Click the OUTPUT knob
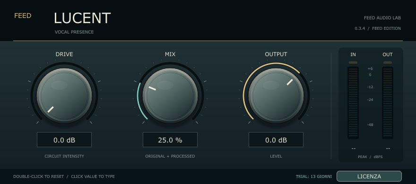416x184 pixels. [276, 96]
